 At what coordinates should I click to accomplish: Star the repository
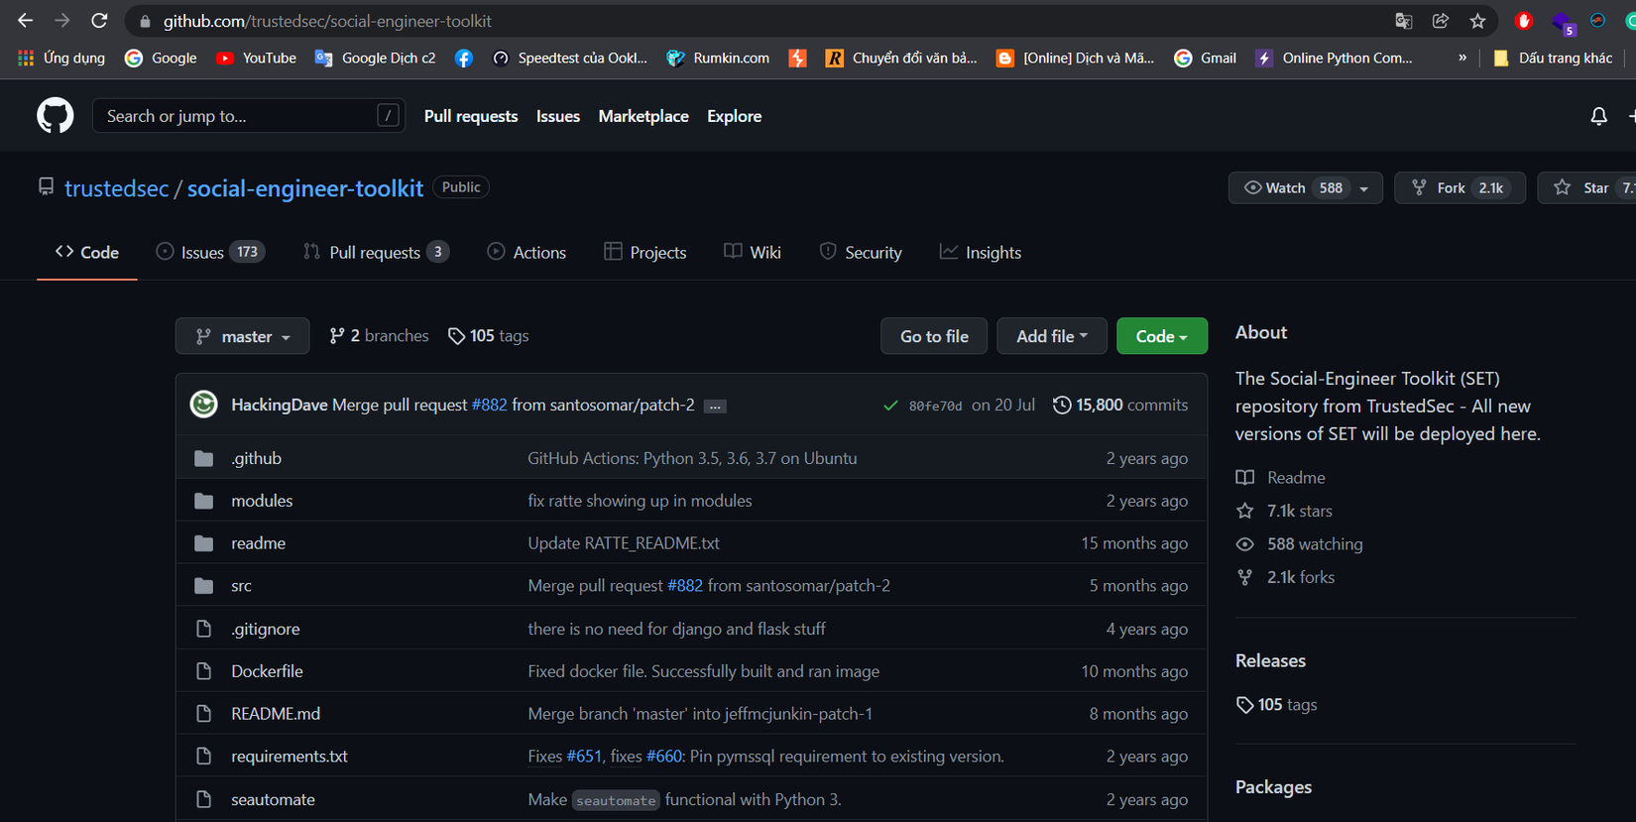[x=1586, y=188]
